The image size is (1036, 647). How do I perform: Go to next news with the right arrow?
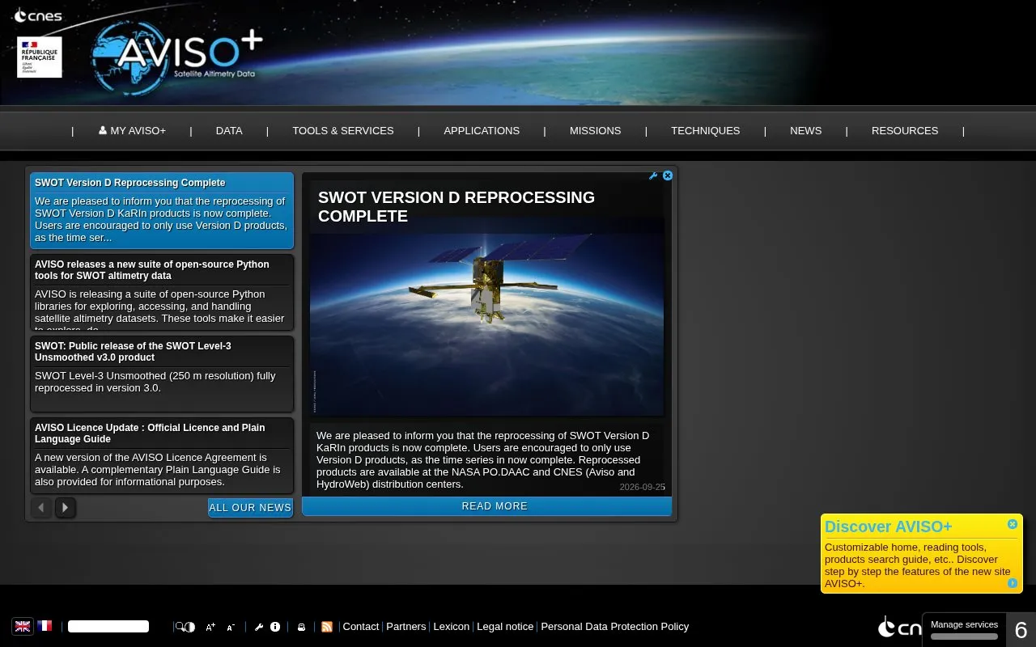coord(66,507)
